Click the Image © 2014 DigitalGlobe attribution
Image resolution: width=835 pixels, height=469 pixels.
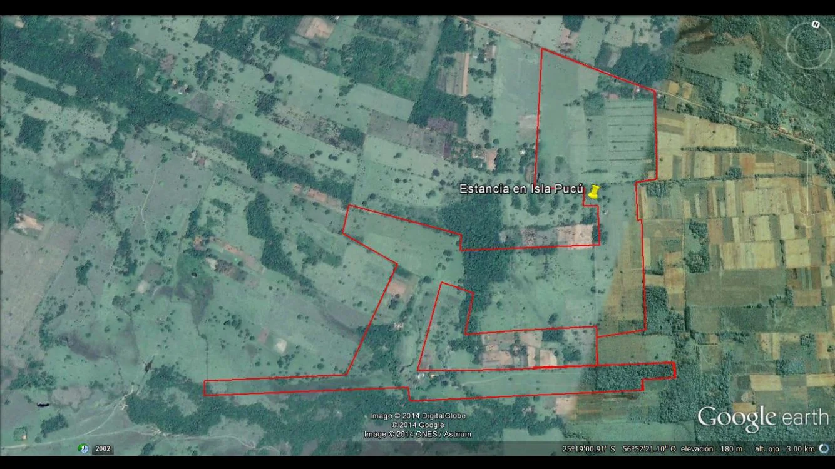pos(417,416)
